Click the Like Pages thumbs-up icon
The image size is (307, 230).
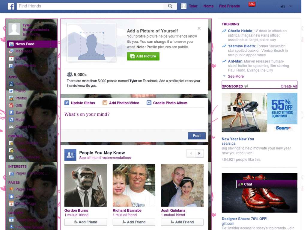coord(11,196)
